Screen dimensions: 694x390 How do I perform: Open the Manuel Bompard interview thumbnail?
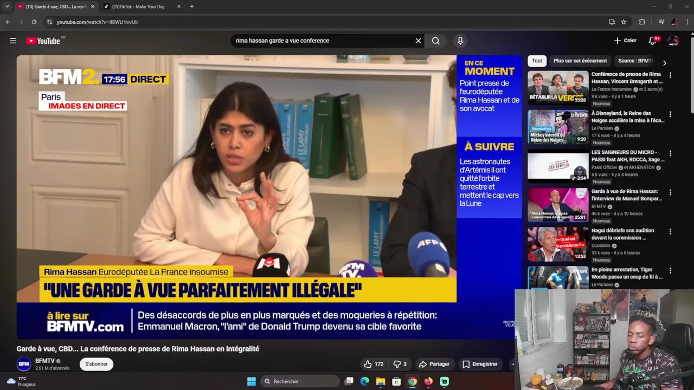pos(558,205)
